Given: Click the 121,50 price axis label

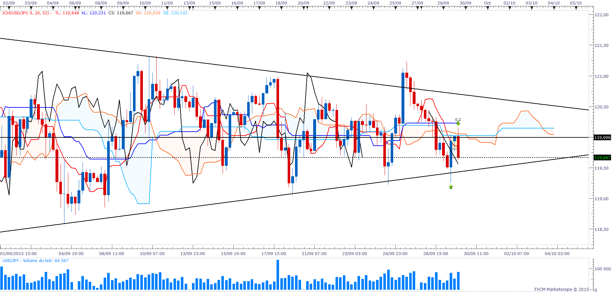Looking at the screenshot, I should click(x=602, y=46).
